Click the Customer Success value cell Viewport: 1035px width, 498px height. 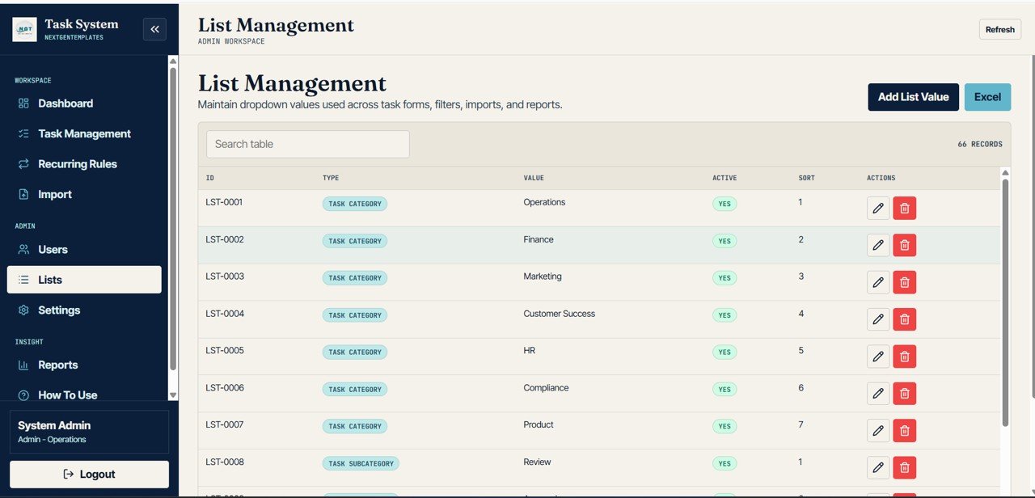[559, 314]
